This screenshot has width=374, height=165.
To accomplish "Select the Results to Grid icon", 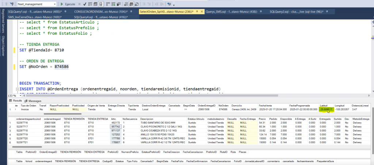I will click(131, 4).
